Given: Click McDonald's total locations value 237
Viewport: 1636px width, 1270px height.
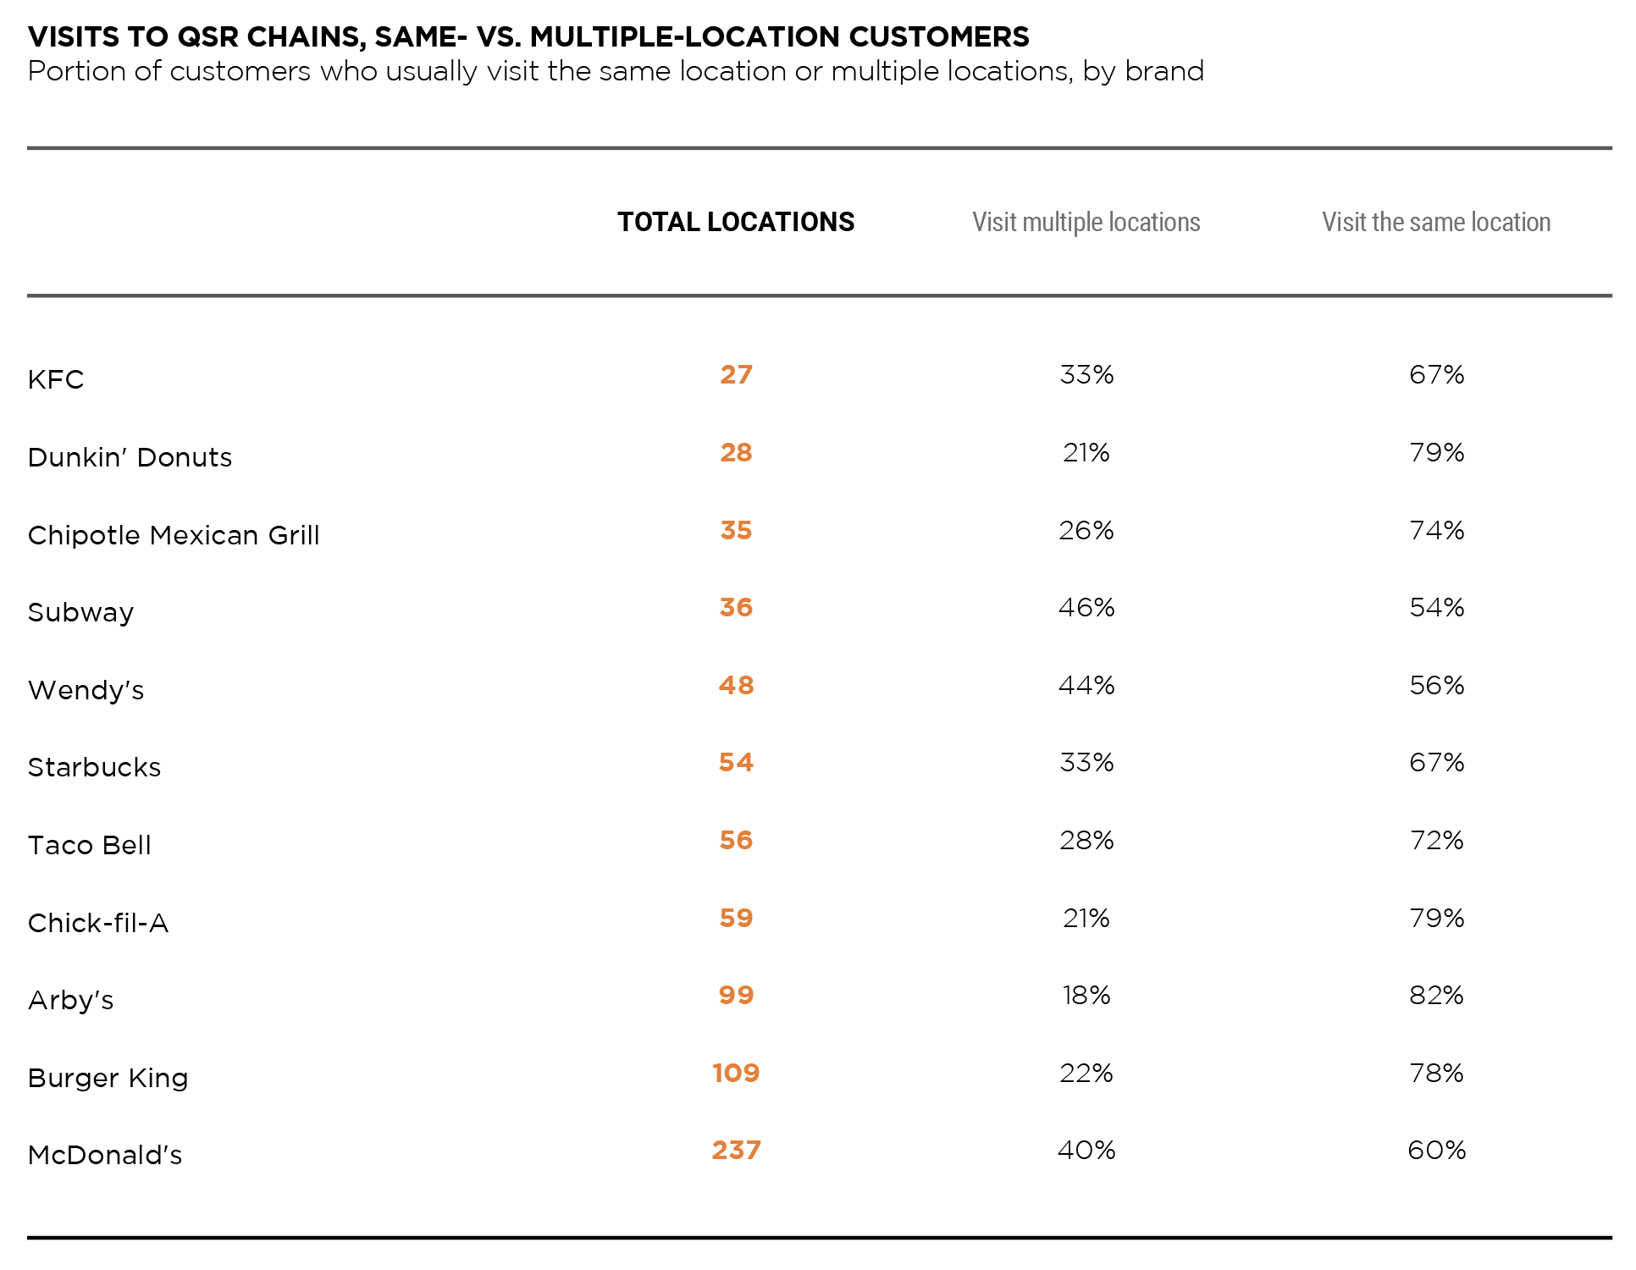Looking at the screenshot, I should coord(736,1150).
